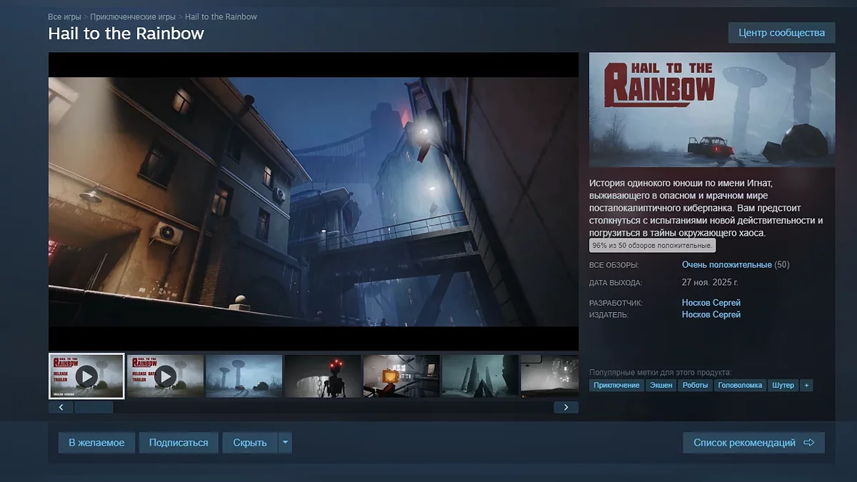Viewport: 857px width, 482px height.
Task: Select the Роботы tag
Action: click(695, 385)
